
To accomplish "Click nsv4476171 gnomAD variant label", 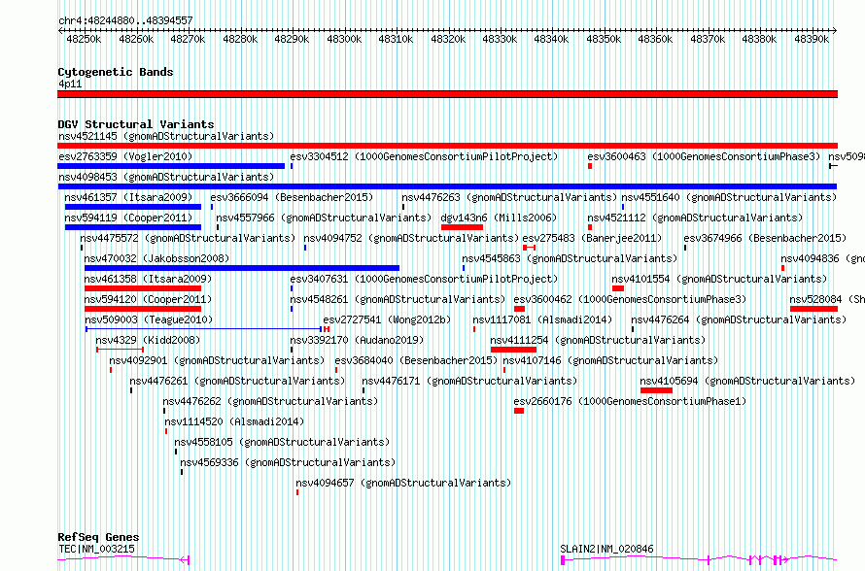I will click(x=469, y=381).
